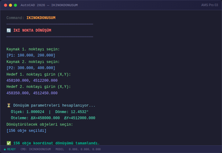Image resolution: width=222 pixels, height=153 pixels.
Task: Select the '[P1: 100.000, 200.000]' line
Action: point(31,55)
